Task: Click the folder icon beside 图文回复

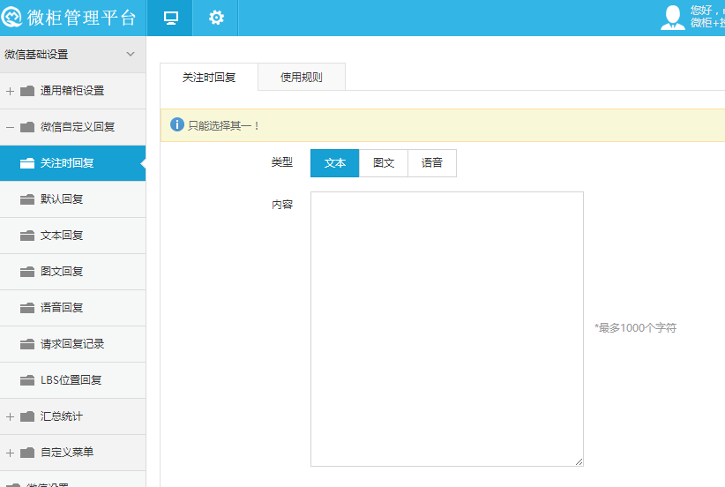Action: 26,272
